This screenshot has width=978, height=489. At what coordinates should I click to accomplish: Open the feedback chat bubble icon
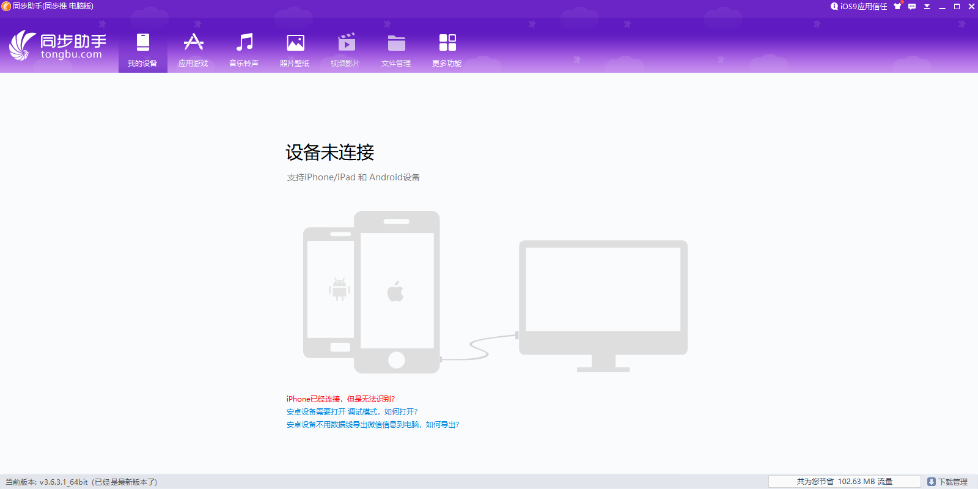[x=912, y=7]
